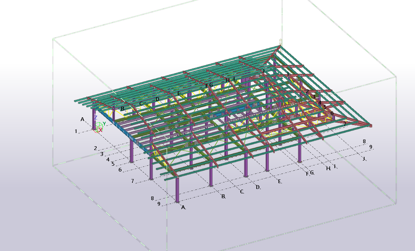This screenshot has width=415, height=251.
Task: Pick ground-level grid label 6 left of structure
Action: pyautogui.click(x=120, y=169)
